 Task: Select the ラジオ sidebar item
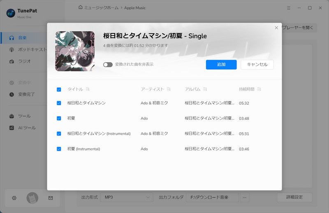(x=23, y=61)
